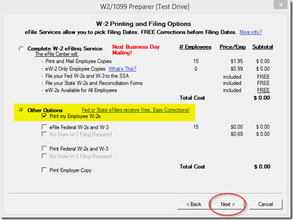Click the Back button
Screen dimensions: 293x220
(x=194, y=204)
